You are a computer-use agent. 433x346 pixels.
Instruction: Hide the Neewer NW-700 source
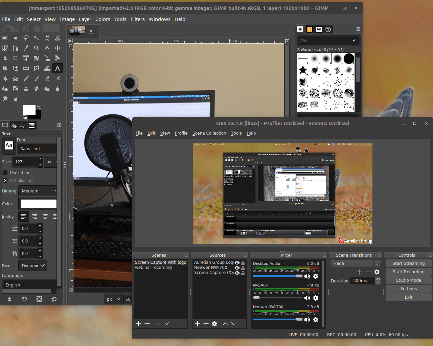[237, 268]
